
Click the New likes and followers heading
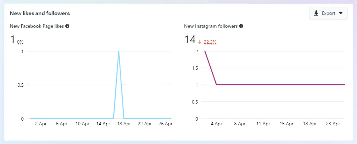coord(40,13)
